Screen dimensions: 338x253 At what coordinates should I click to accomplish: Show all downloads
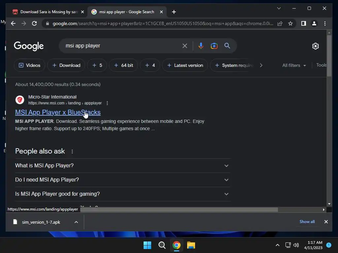click(x=307, y=222)
